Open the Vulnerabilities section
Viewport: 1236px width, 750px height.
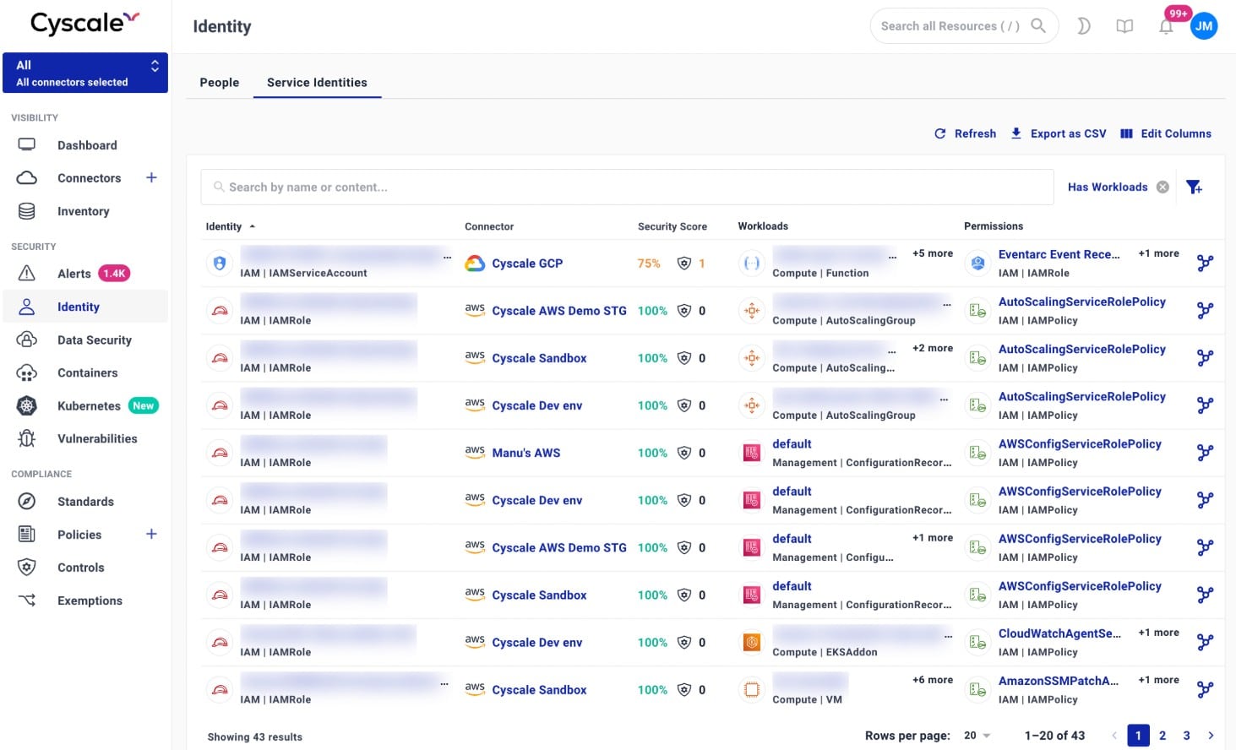97,438
